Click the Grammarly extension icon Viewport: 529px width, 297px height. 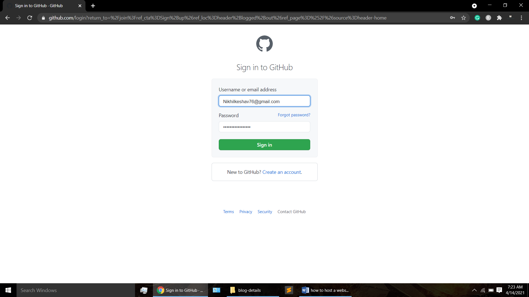[x=478, y=17]
